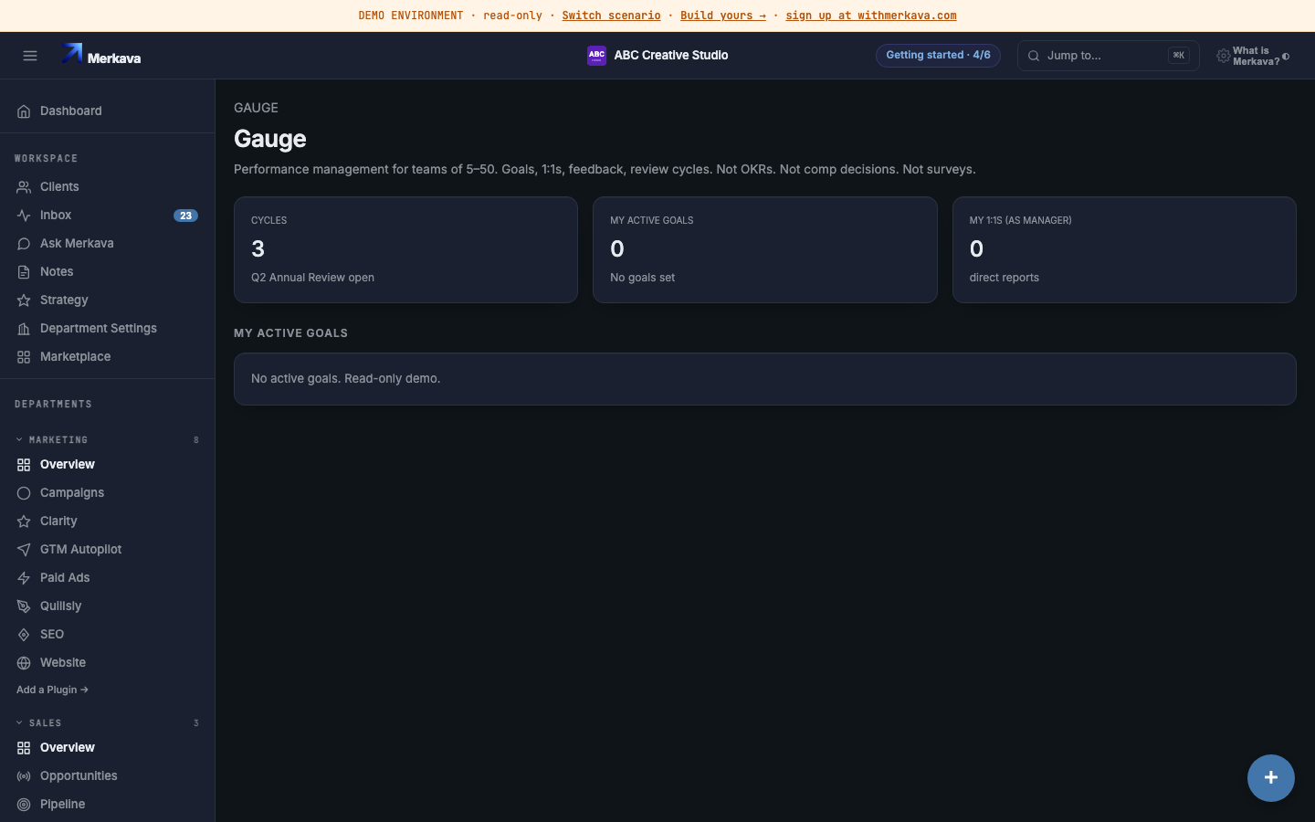Click the search magnifier icon
The width and height of the screenshot is (1315, 822).
pyautogui.click(x=1034, y=56)
